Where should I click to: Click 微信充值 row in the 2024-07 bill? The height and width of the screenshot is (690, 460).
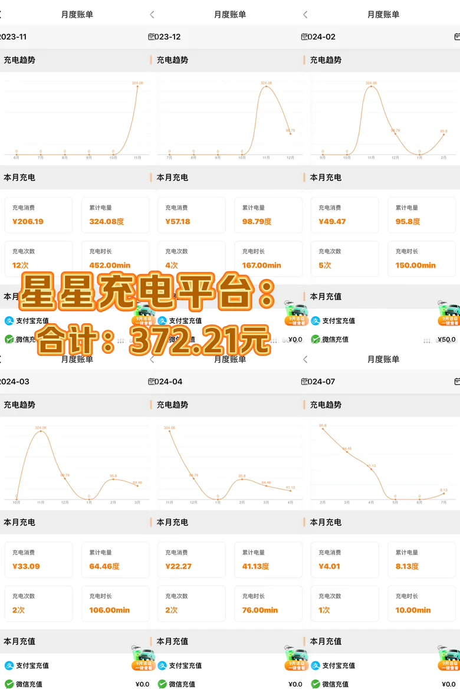[383, 684]
